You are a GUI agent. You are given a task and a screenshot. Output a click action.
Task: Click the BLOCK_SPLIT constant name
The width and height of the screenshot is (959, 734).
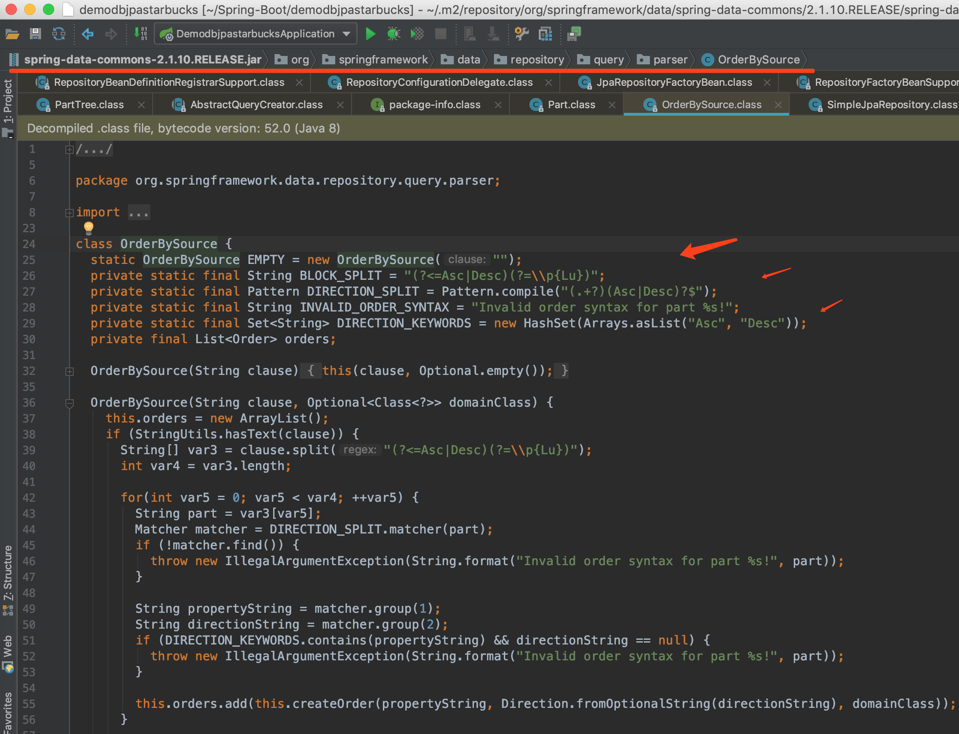[x=340, y=276]
